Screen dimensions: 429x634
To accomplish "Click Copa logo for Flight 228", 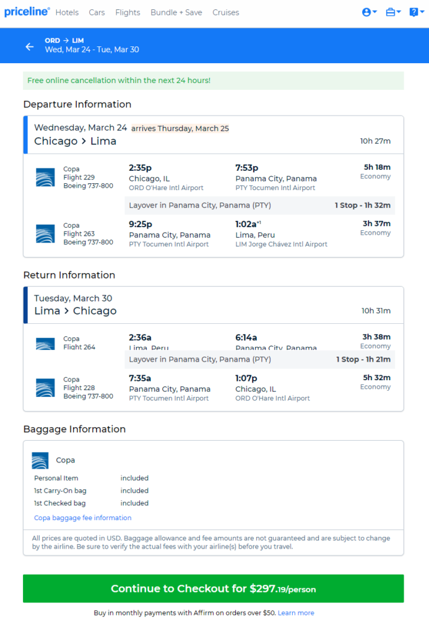I will tap(45, 388).
